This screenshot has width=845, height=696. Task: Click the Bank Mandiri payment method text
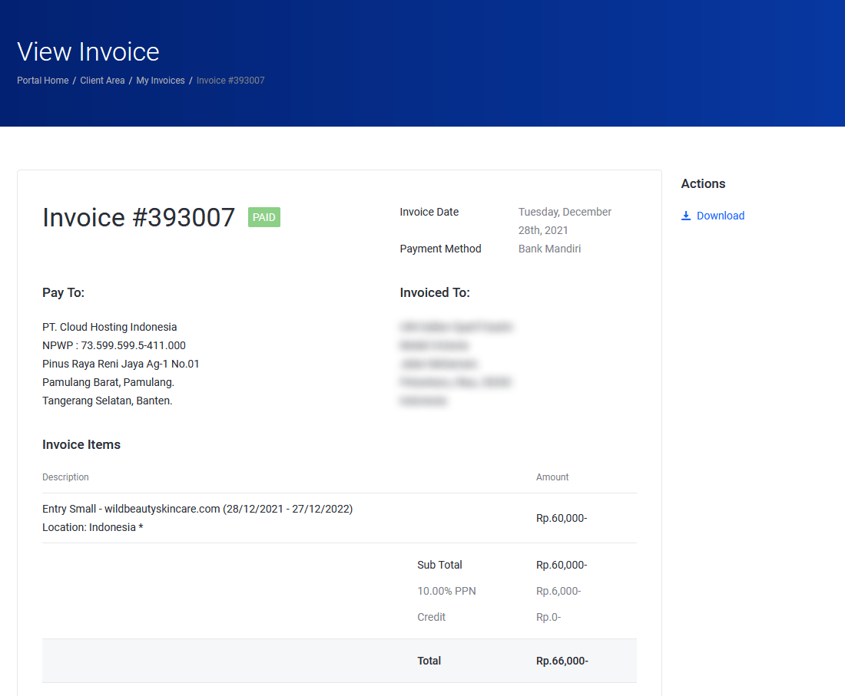coord(549,249)
